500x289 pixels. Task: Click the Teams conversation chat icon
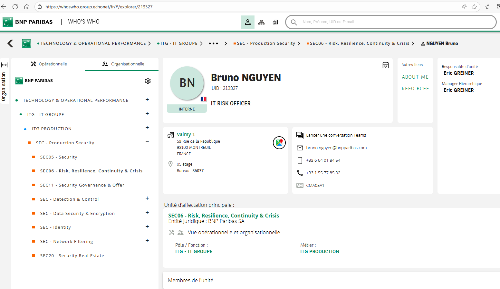300,135
